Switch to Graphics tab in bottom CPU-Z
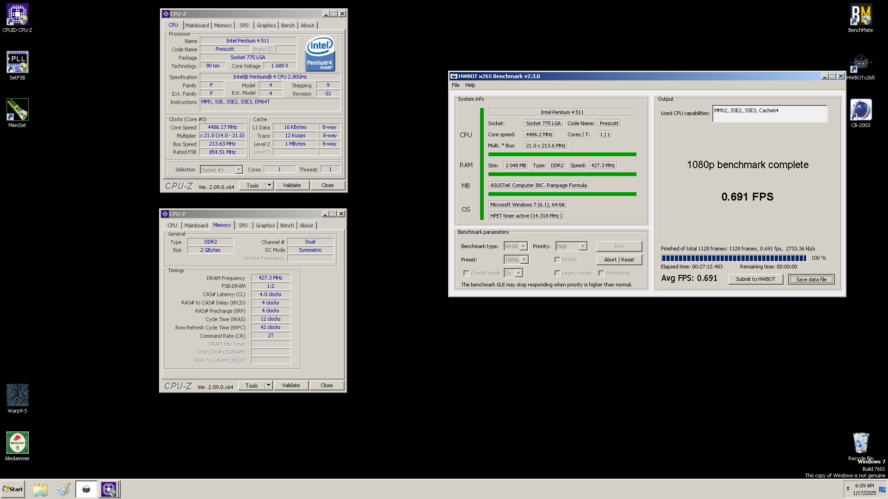The height and width of the screenshot is (499, 888). [x=265, y=225]
